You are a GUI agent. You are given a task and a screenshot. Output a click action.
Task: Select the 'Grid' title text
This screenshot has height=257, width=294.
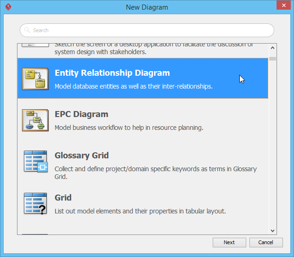(x=63, y=198)
